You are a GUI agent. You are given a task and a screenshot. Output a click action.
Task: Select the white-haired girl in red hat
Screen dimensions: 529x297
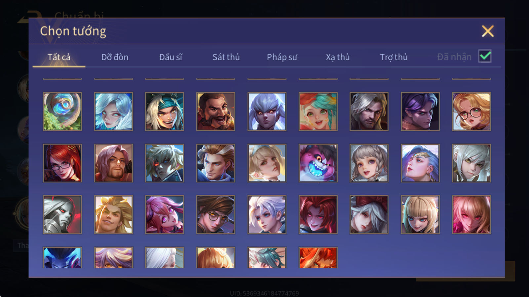click(369, 214)
